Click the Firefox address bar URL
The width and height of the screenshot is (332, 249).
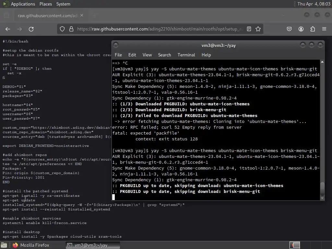pos(160,29)
